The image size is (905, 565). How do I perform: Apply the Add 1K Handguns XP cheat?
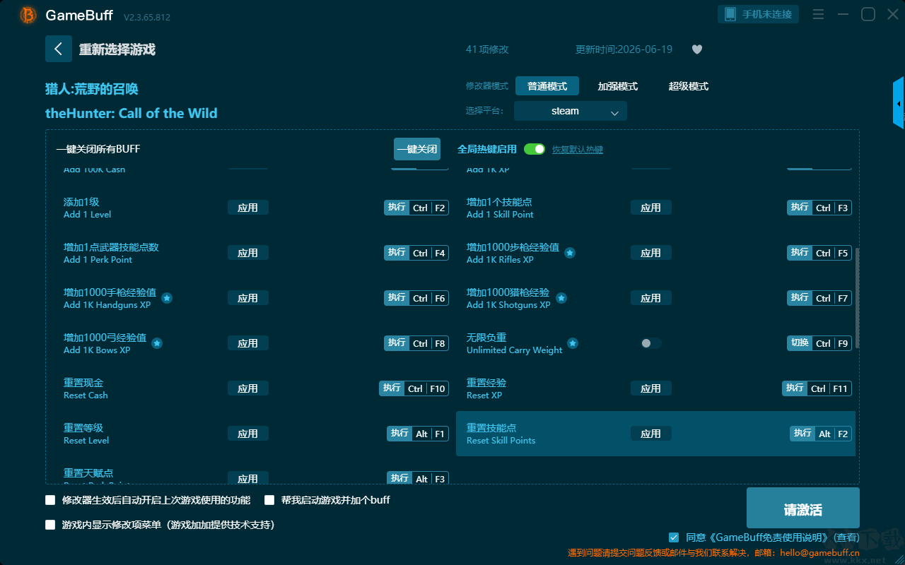(248, 298)
